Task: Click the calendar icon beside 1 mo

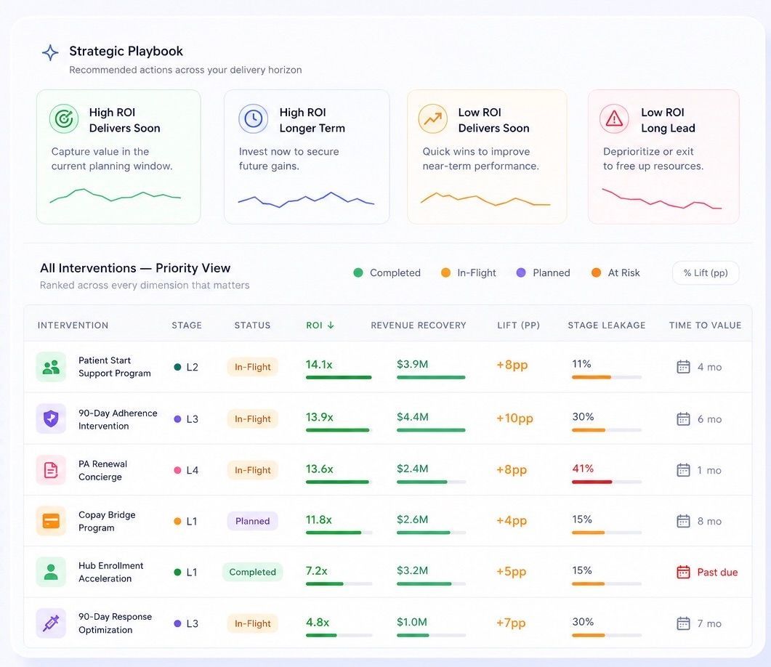Action: [x=683, y=470]
